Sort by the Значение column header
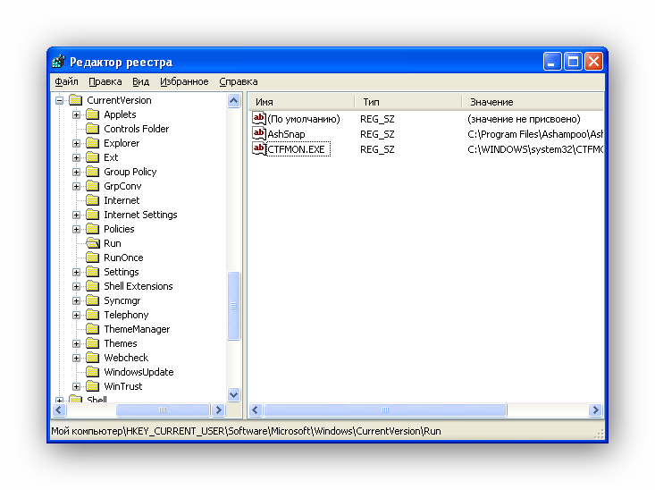 [x=533, y=102]
